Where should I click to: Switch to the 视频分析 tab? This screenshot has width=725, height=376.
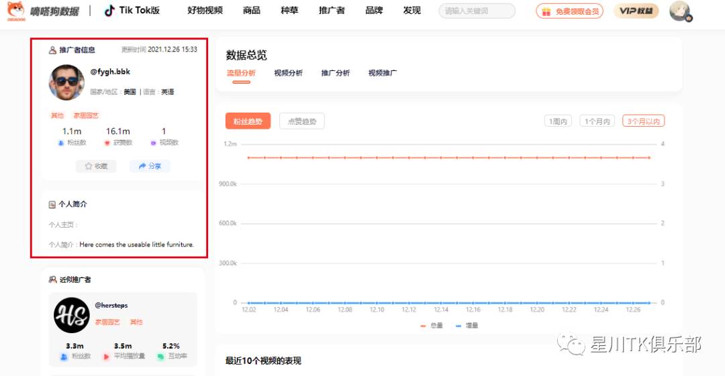coord(288,73)
